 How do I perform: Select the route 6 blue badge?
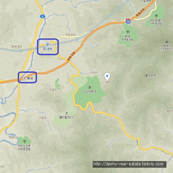pos(43,17)
